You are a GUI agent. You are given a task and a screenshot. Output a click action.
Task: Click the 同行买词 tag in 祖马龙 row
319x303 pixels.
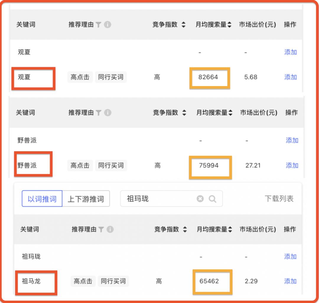coord(113,281)
